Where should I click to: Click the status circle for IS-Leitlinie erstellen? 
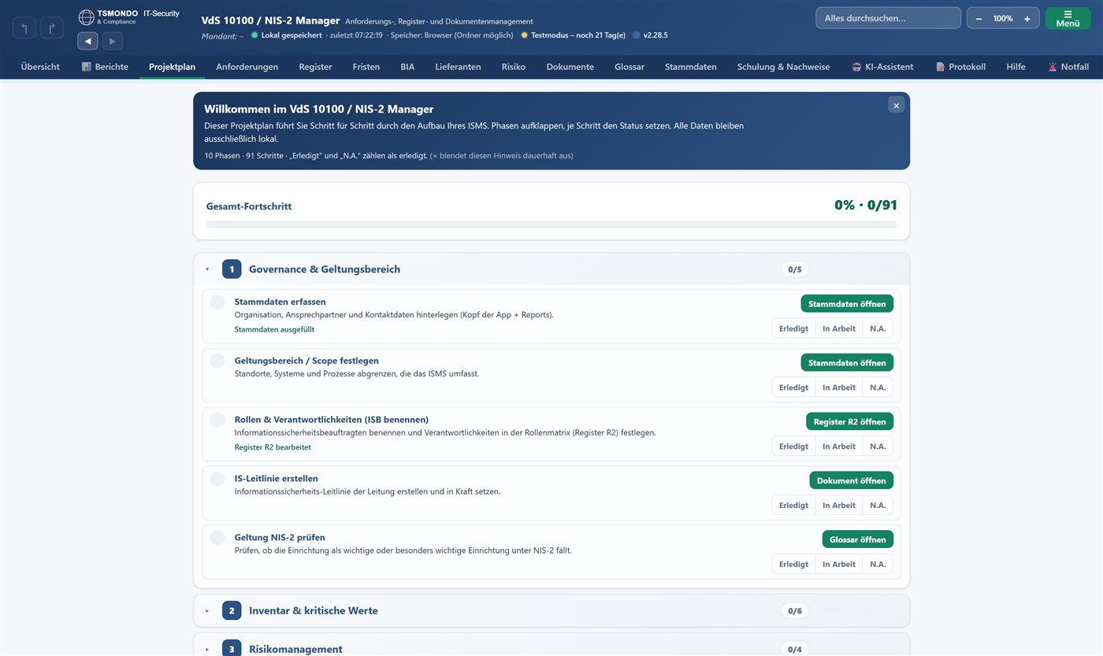pos(217,478)
